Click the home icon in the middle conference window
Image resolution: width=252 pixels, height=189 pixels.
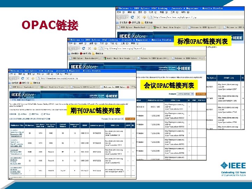95,48
